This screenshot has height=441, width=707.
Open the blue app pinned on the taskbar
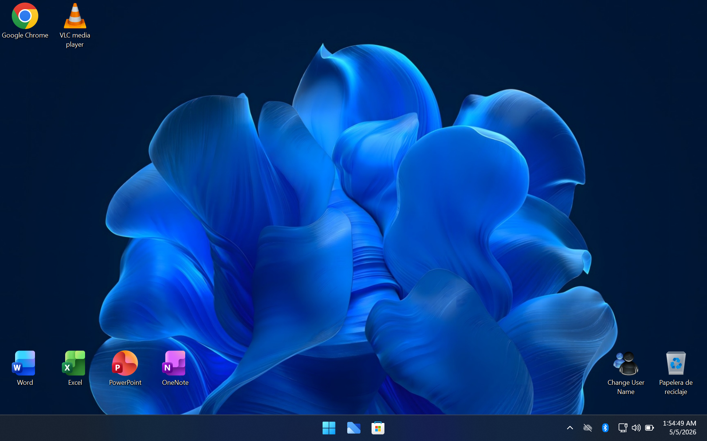click(353, 428)
